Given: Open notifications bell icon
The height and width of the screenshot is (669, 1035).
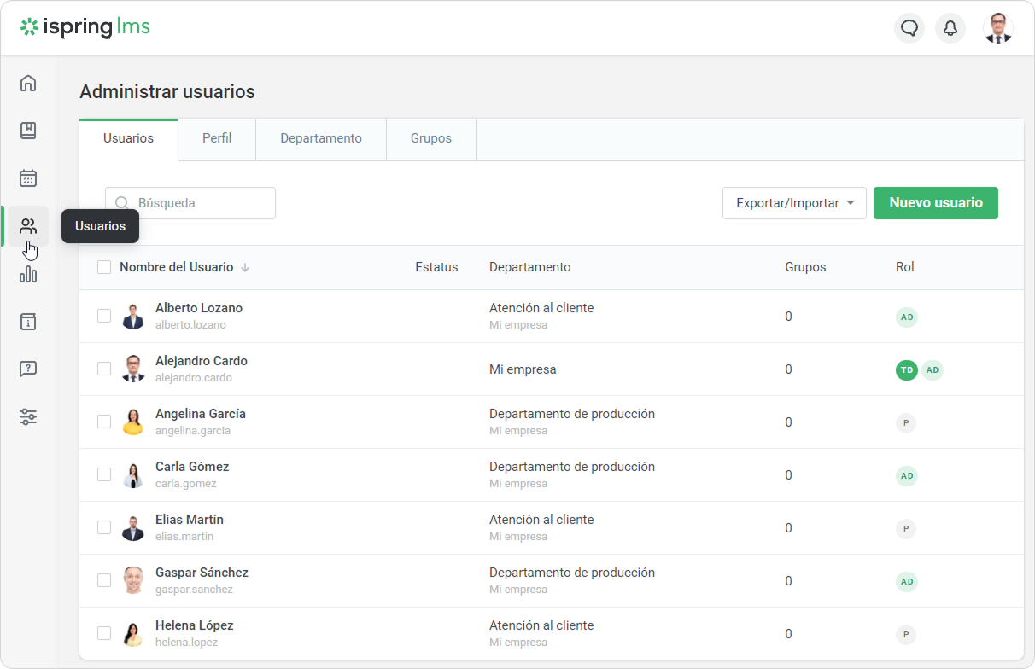Looking at the screenshot, I should tap(950, 28).
